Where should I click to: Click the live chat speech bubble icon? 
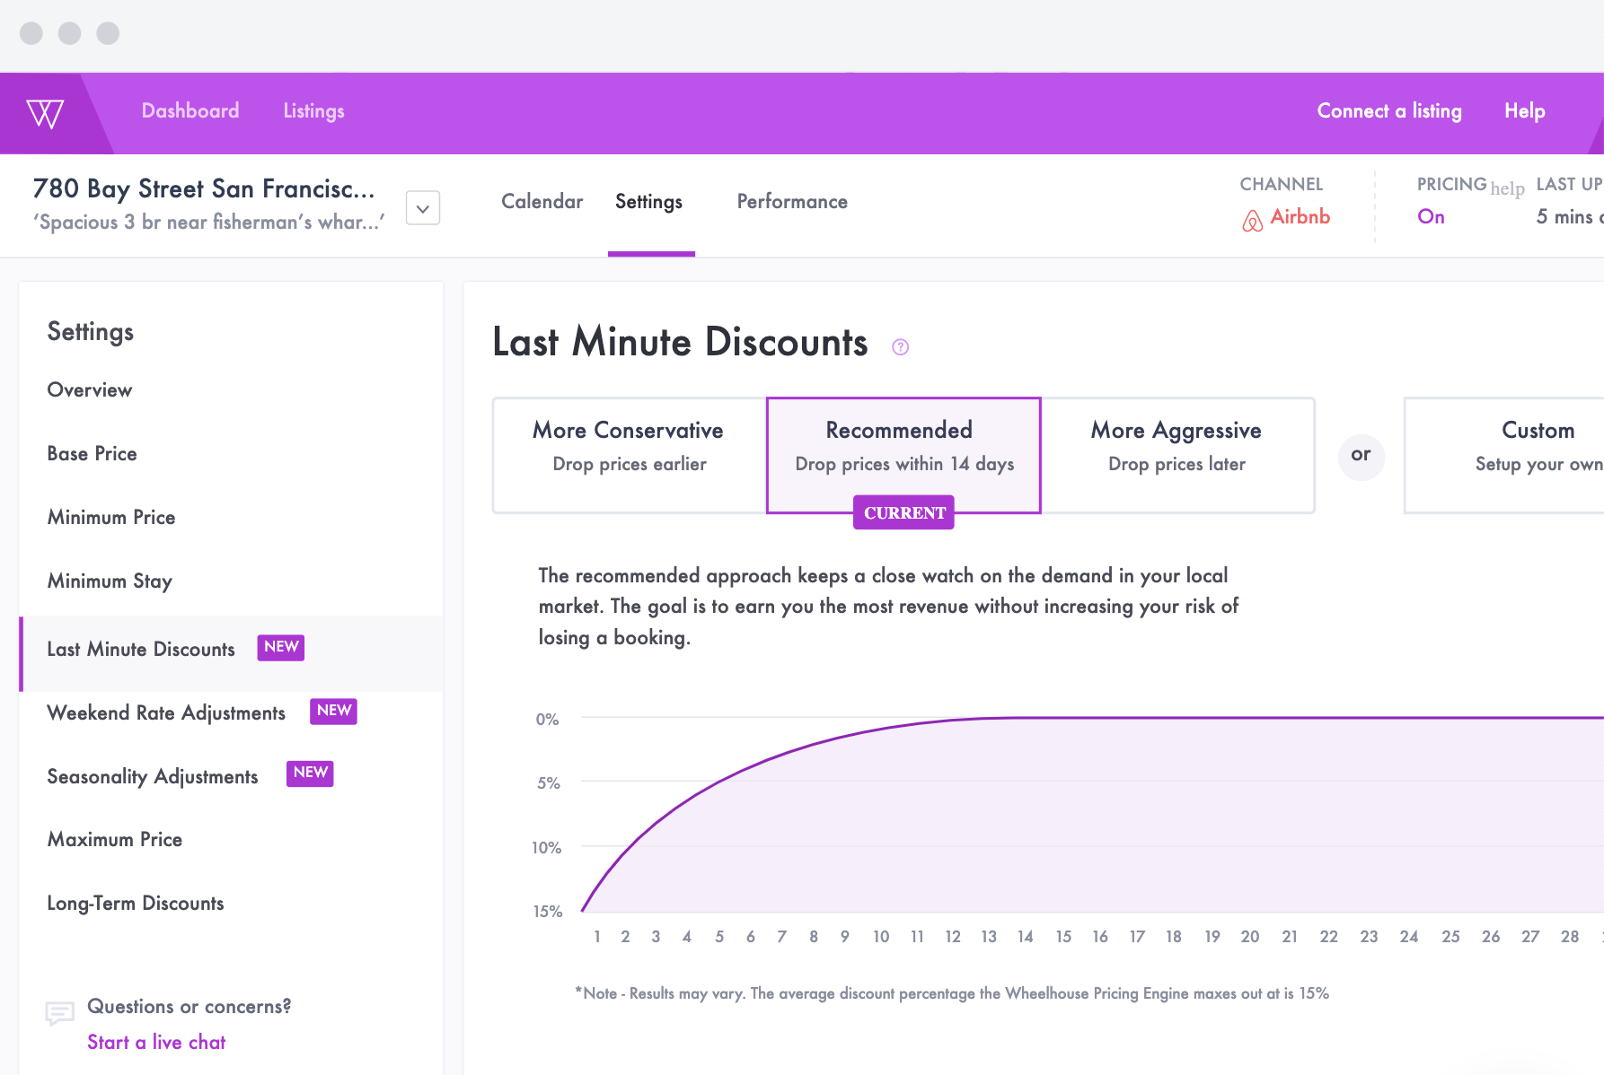point(60,1013)
